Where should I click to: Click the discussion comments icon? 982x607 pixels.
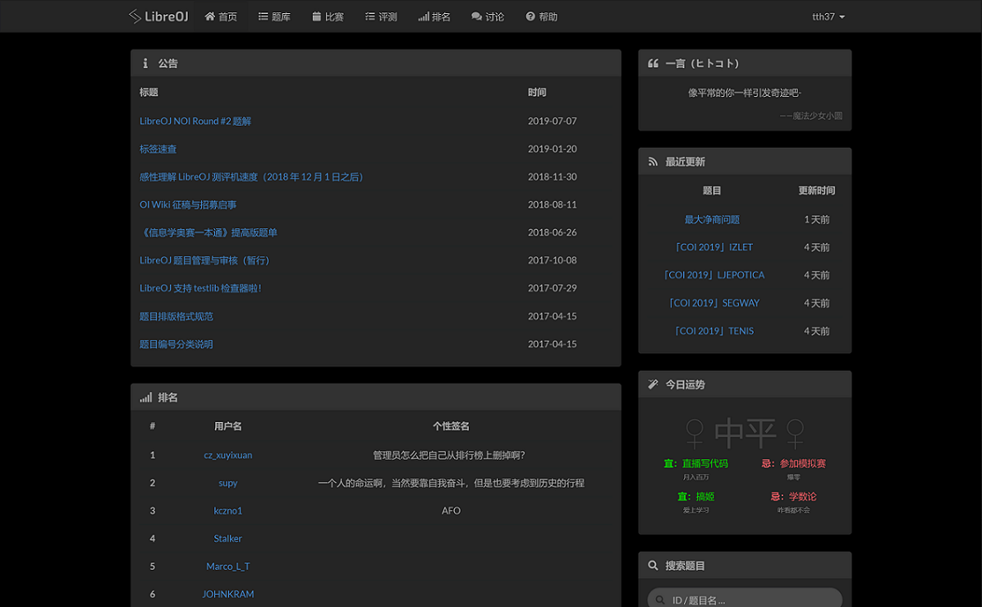pyautogui.click(x=477, y=16)
